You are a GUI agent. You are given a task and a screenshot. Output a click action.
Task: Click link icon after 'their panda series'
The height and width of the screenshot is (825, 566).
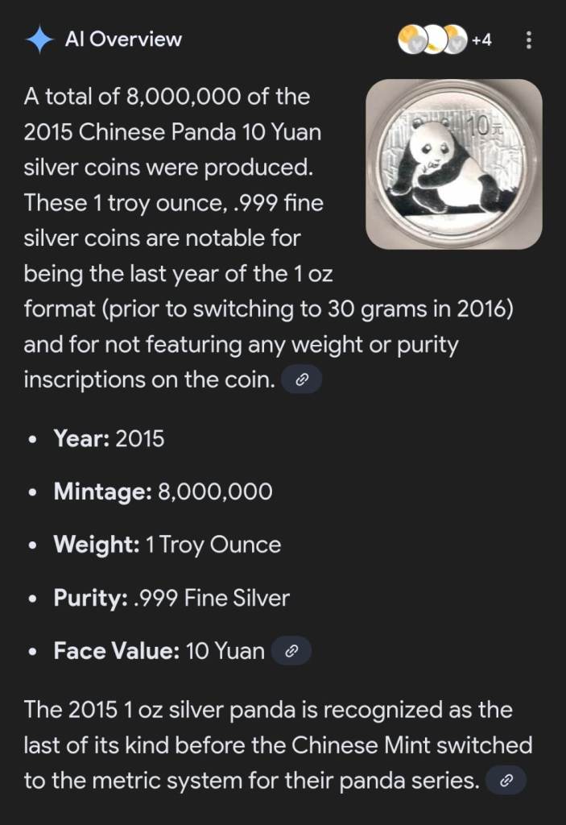506,780
